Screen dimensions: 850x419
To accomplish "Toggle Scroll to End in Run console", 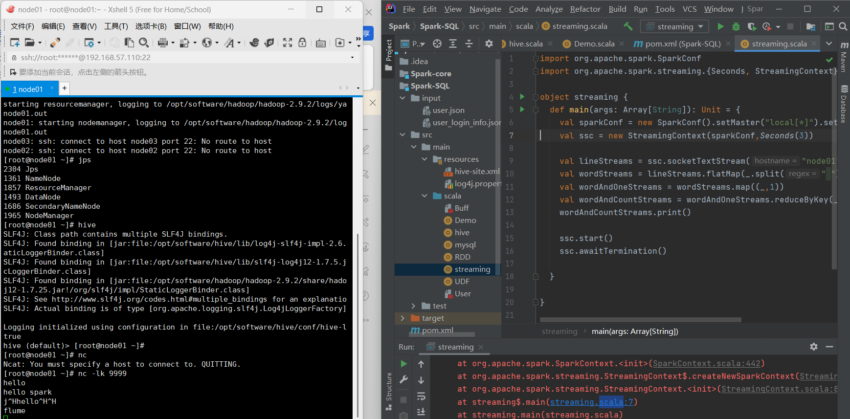I will pyautogui.click(x=421, y=412).
